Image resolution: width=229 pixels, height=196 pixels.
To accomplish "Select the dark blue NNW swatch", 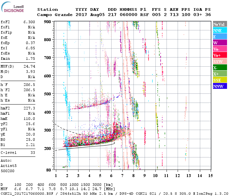I will [x=220, y=86].
